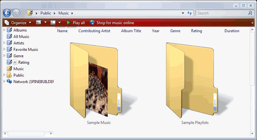257x140 pixels.
Task: Expand the arrow between Public and Music
Action: click(x=54, y=13)
